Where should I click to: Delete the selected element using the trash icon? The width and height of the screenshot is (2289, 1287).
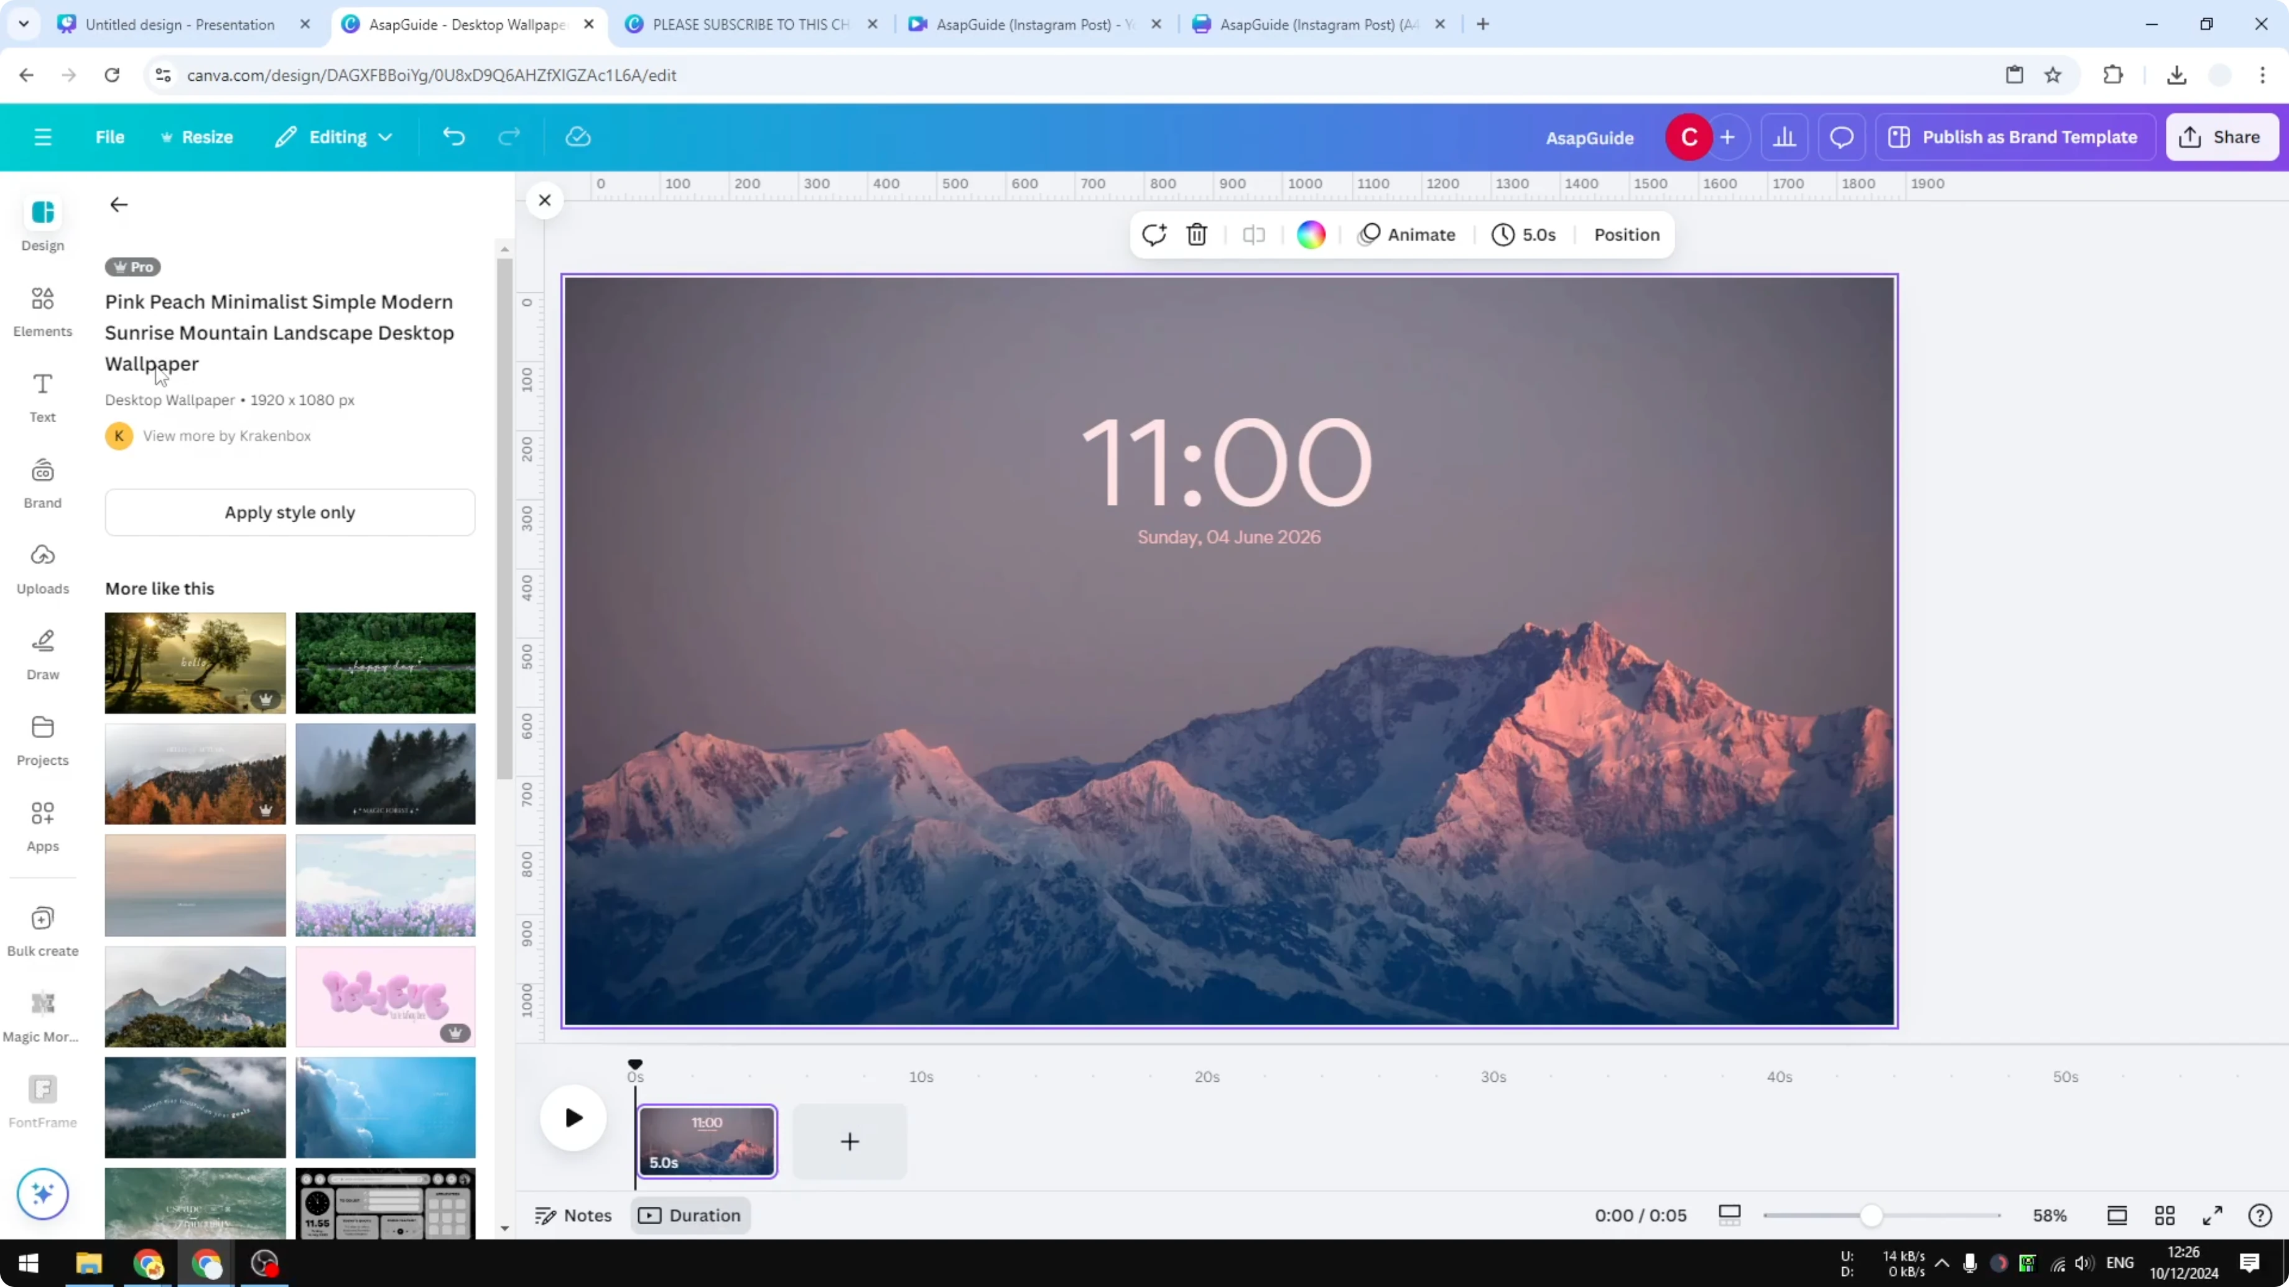click(1197, 234)
